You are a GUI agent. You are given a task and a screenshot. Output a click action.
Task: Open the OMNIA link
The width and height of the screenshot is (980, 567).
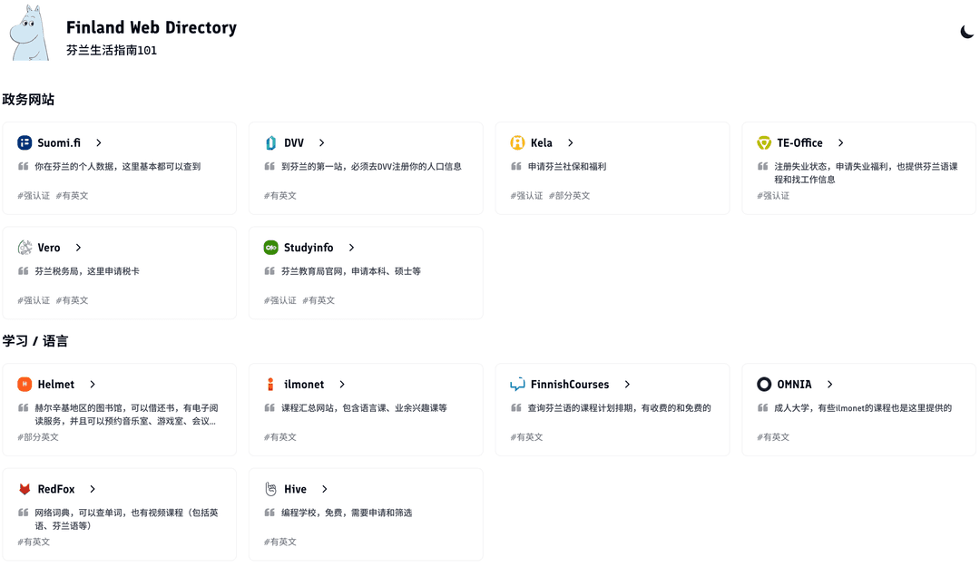[x=794, y=384]
